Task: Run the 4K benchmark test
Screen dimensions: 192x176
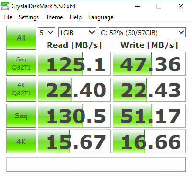Action: [x=21, y=141]
